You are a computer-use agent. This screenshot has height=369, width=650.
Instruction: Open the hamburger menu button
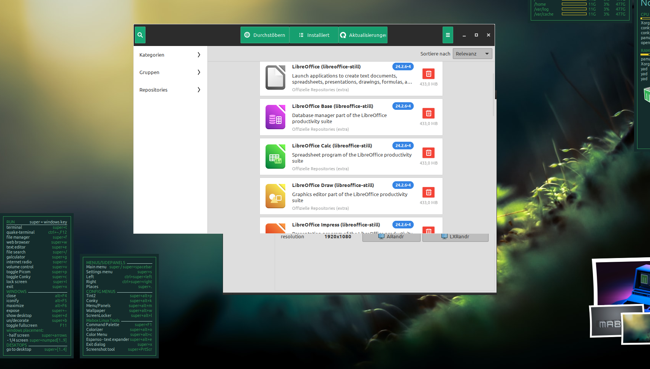coord(448,35)
